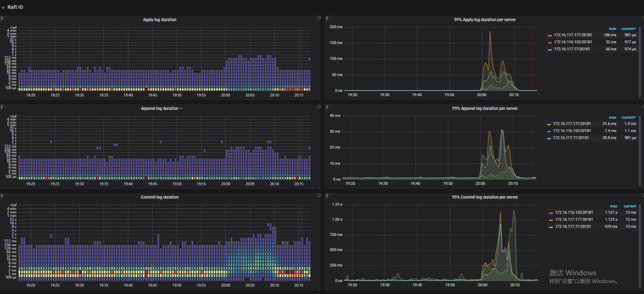Sort Commit log legend by max column
This screenshot has width=644, height=294.
613,206
